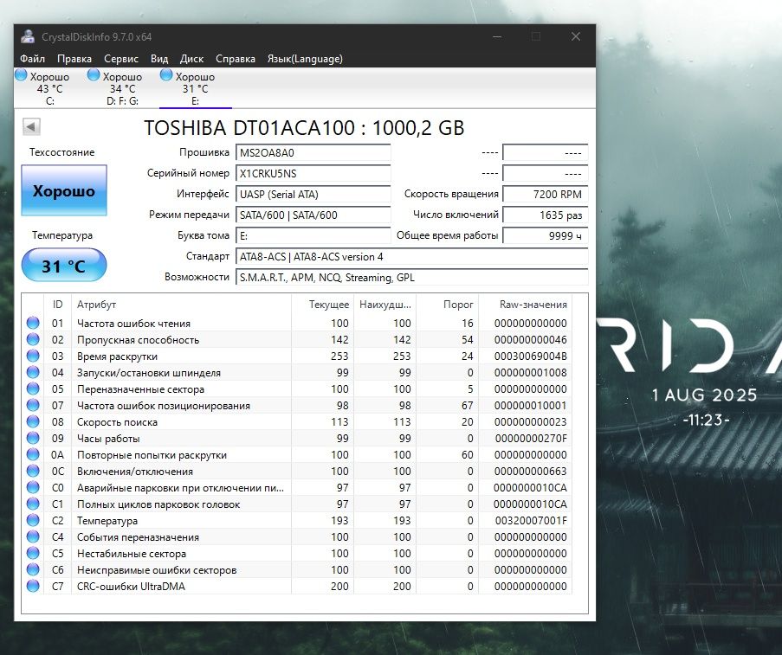Select the Температура attribute row
The height and width of the screenshot is (655, 782).
click(297, 520)
